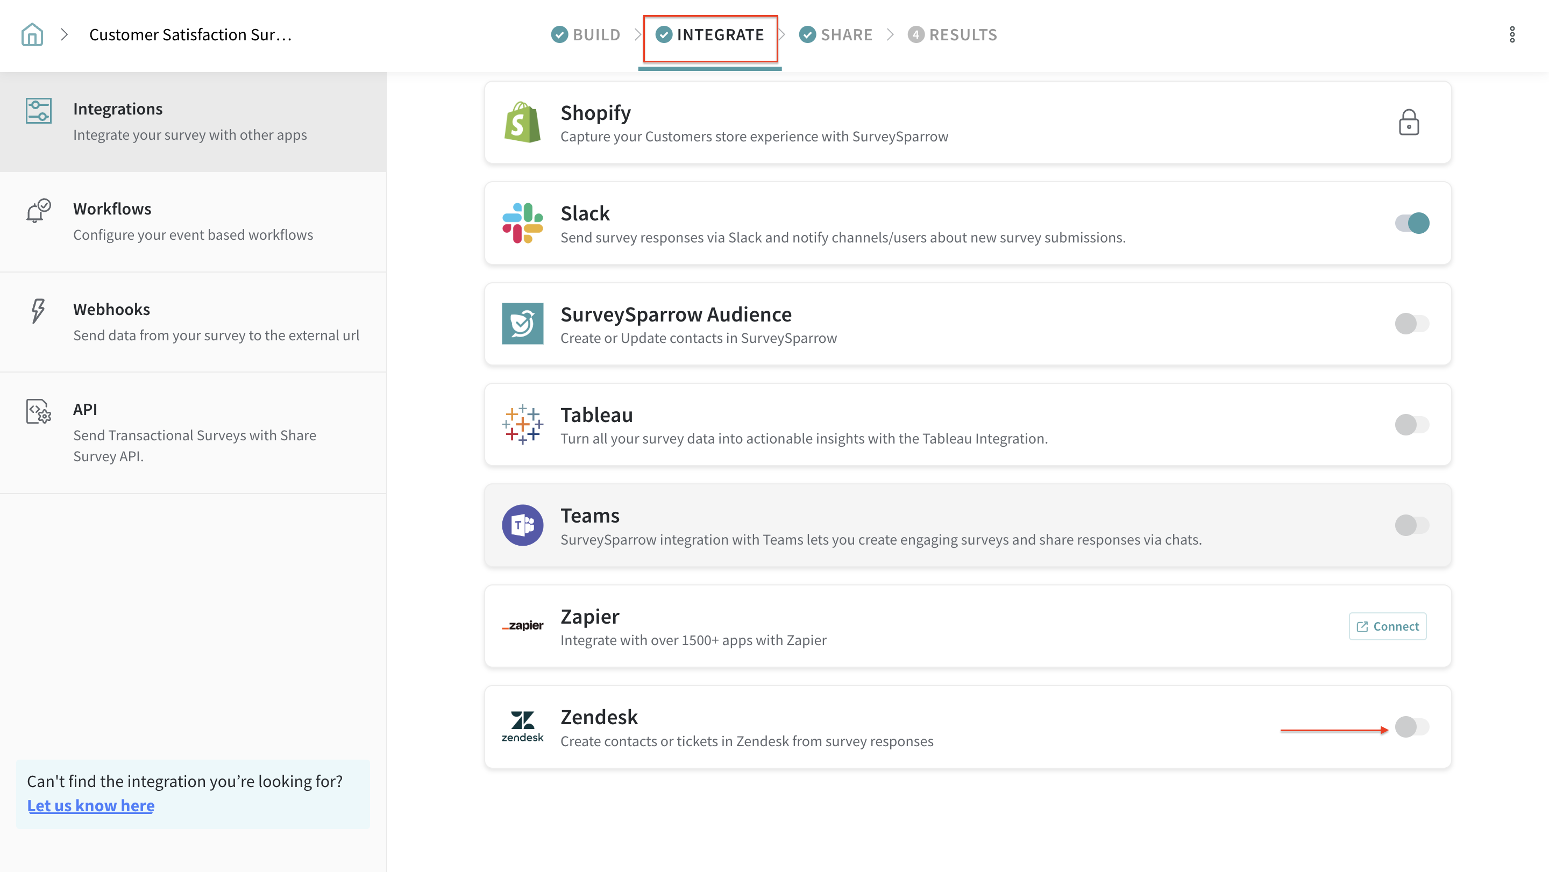
Task: Click the Microsoft Teams logo icon
Action: (522, 525)
